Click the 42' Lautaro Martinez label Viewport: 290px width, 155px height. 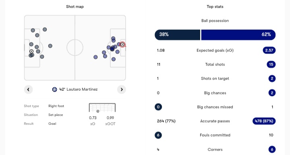tap(79, 90)
